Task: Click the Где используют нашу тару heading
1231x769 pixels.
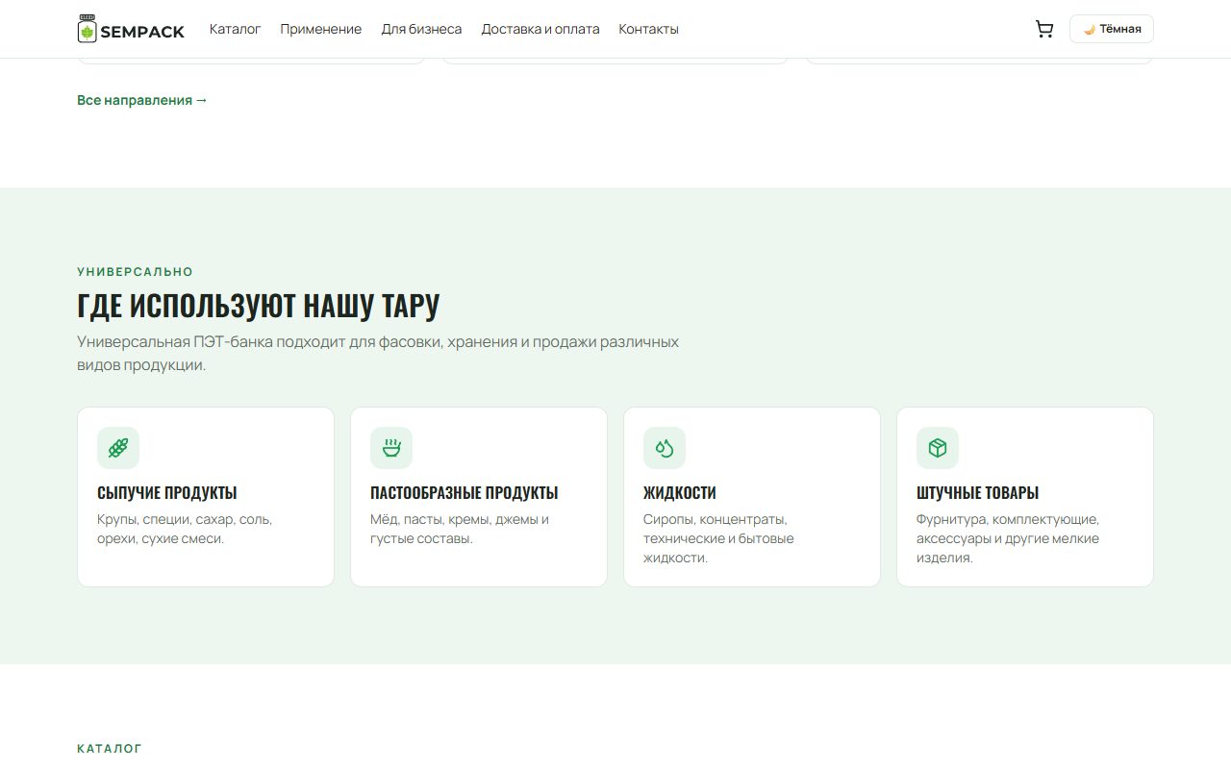Action: point(258,306)
